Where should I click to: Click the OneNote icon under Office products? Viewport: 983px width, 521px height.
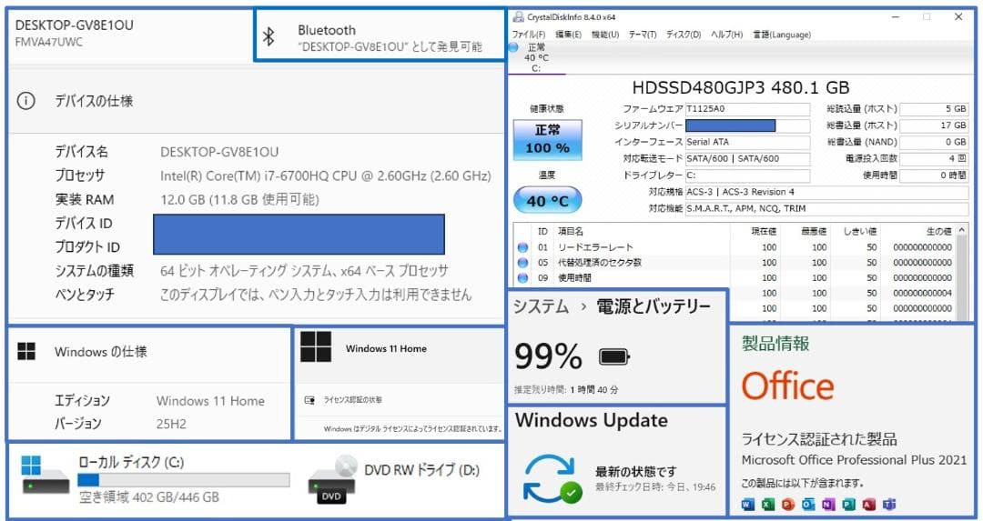coord(828,504)
